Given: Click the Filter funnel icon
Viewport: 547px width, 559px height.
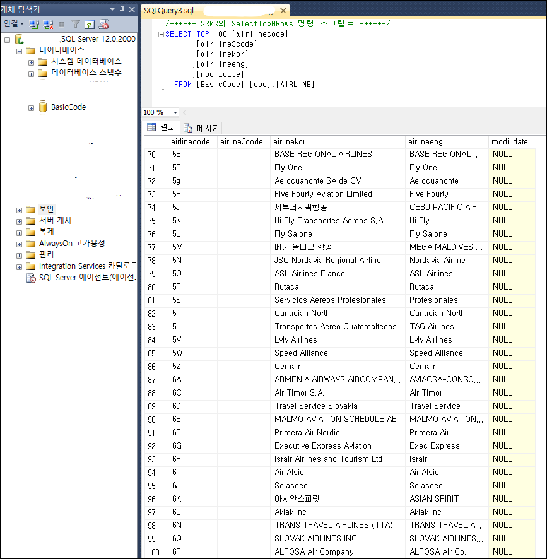Looking at the screenshot, I should pos(76,24).
